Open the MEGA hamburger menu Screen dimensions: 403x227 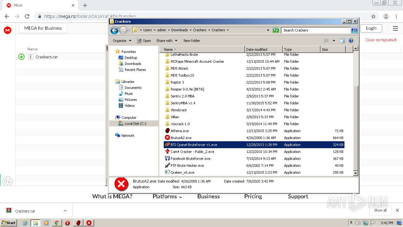point(395,28)
